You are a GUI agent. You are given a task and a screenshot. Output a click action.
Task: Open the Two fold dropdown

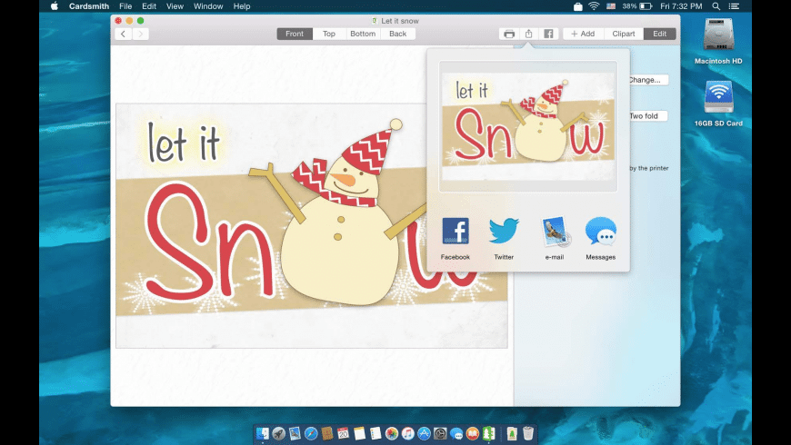648,116
